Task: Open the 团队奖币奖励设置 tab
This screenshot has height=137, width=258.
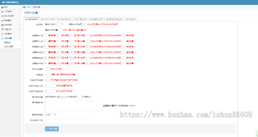Action: tap(114, 19)
